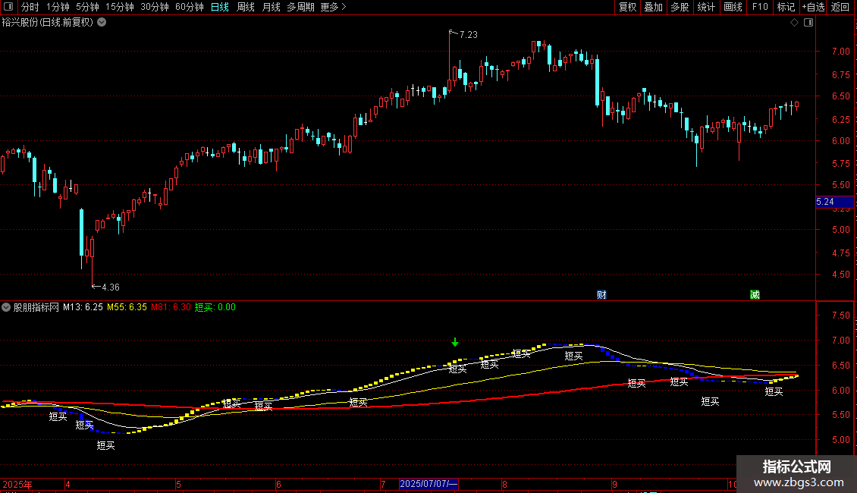This screenshot has width=857, height=493.
Task: Click the 标记 mark button
Action: (x=786, y=7)
